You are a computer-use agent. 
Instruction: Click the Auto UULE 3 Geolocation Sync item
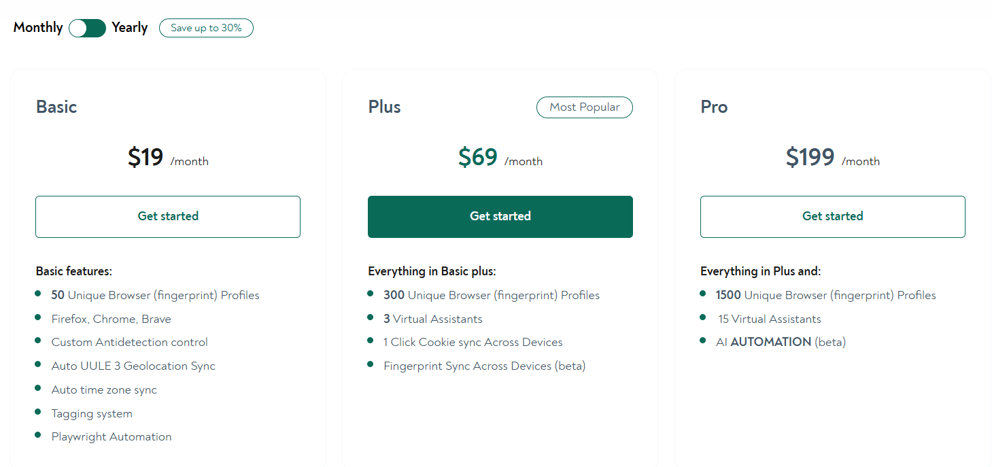(x=133, y=366)
